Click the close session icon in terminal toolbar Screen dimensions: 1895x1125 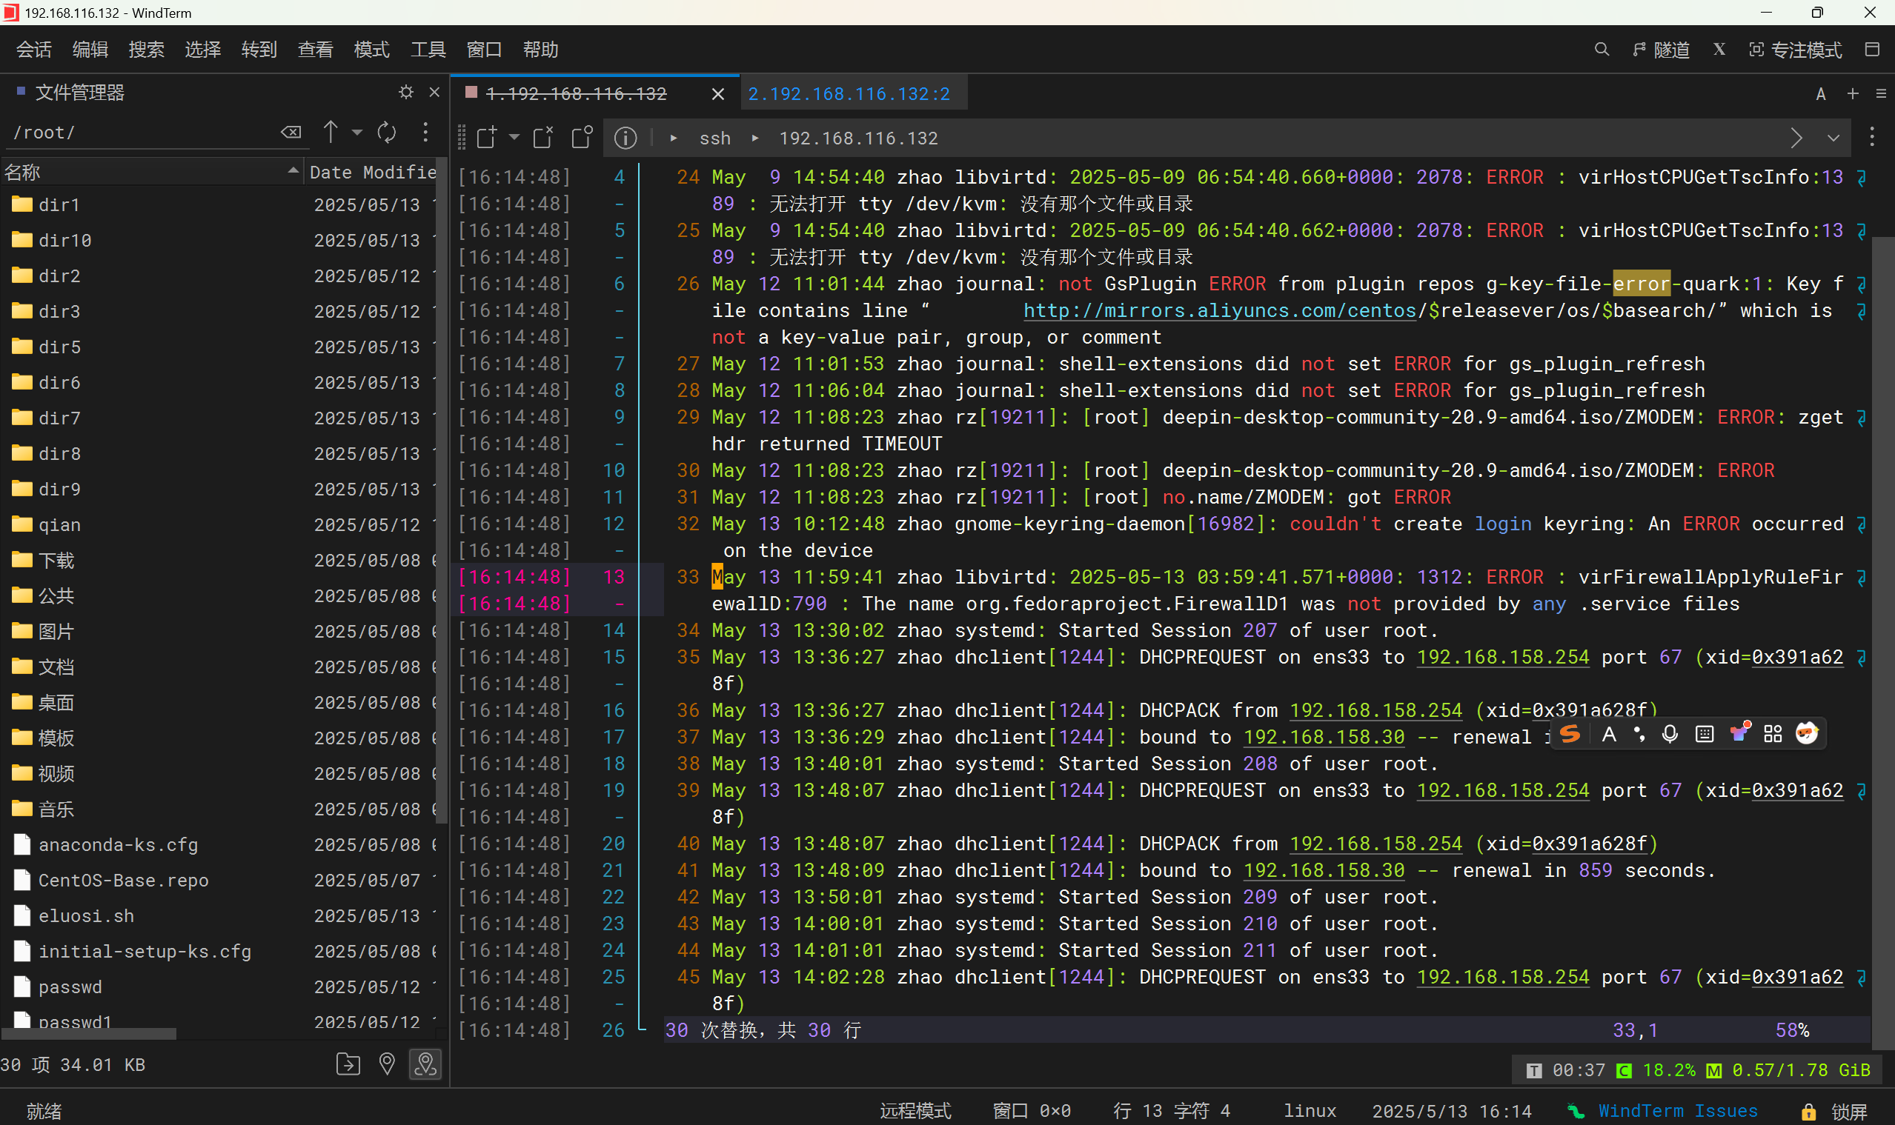point(543,137)
